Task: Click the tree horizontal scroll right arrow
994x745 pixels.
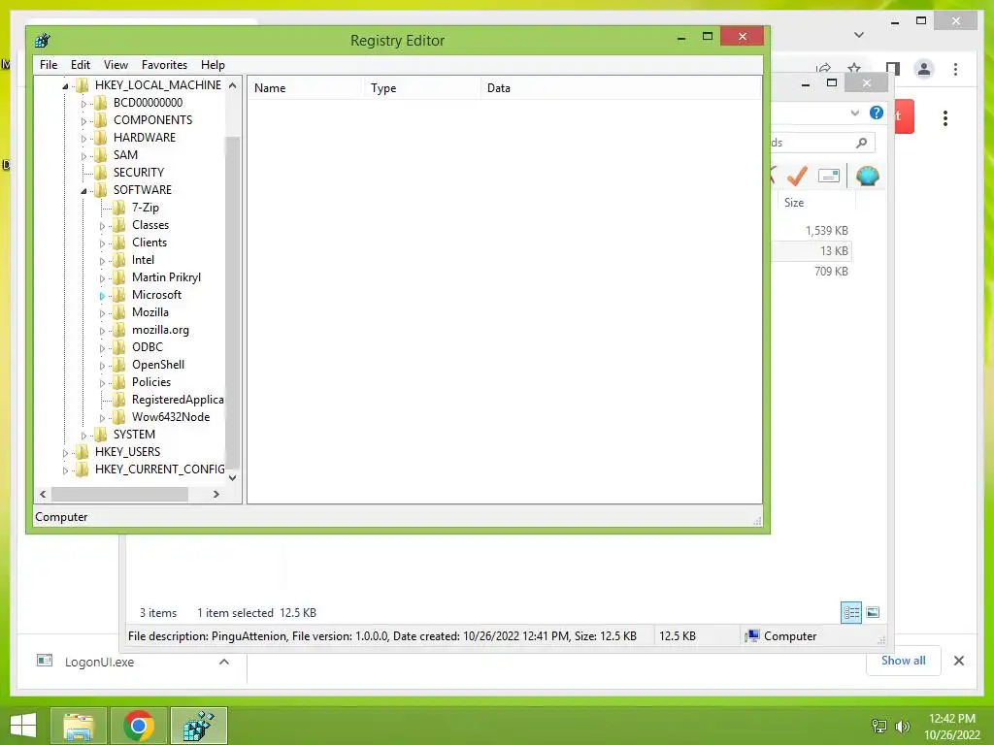Action: click(216, 494)
